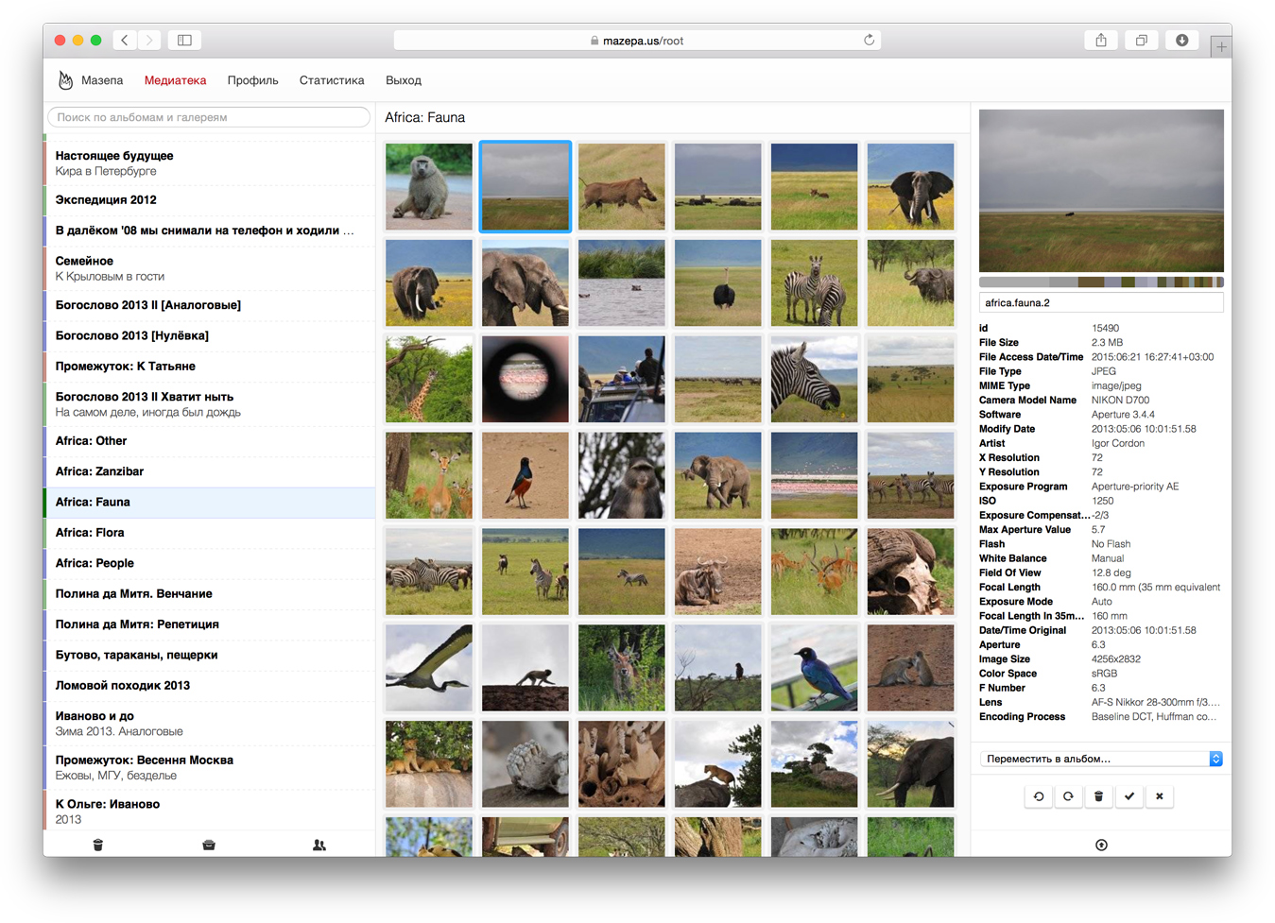Open the Медиатека menu item
This screenshot has height=923, width=1275.
[175, 80]
